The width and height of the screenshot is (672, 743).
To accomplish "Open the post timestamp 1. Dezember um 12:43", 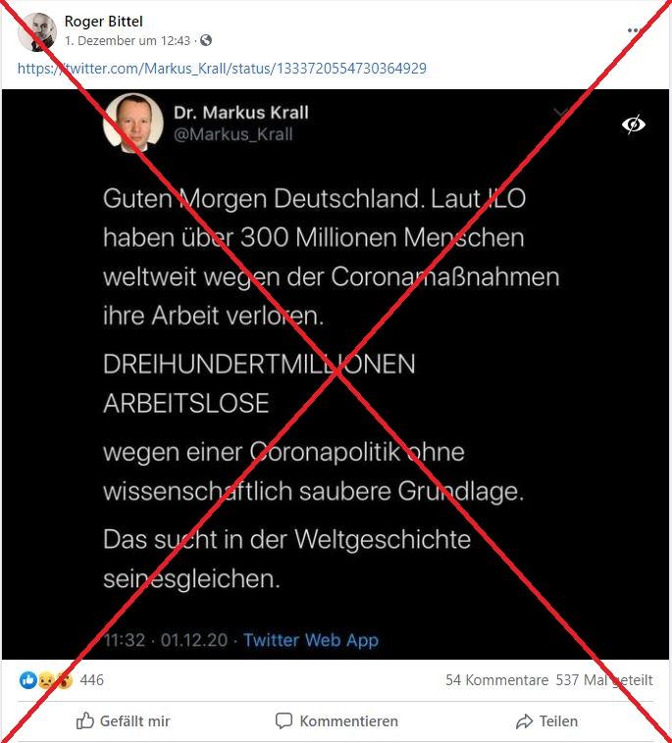I will (128, 41).
